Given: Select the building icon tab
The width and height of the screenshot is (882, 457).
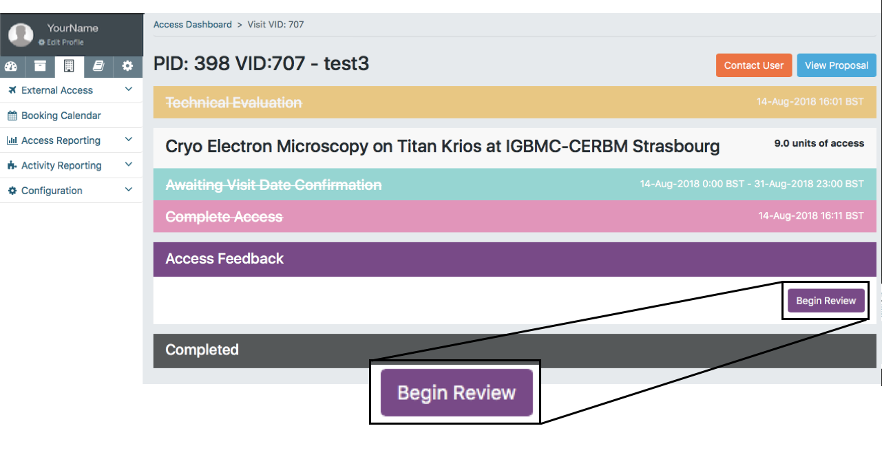Looking at the screenshot, I should click(69, 66).
